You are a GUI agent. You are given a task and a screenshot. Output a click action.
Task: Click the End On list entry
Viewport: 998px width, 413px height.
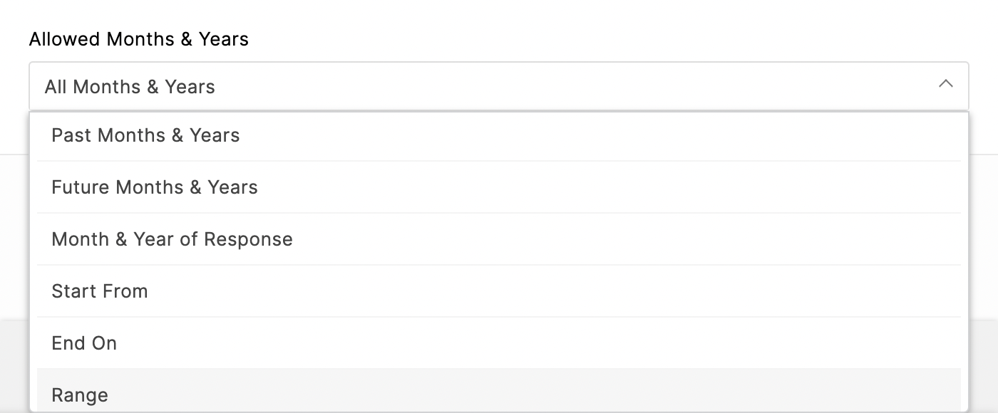[x=84, y=343]
